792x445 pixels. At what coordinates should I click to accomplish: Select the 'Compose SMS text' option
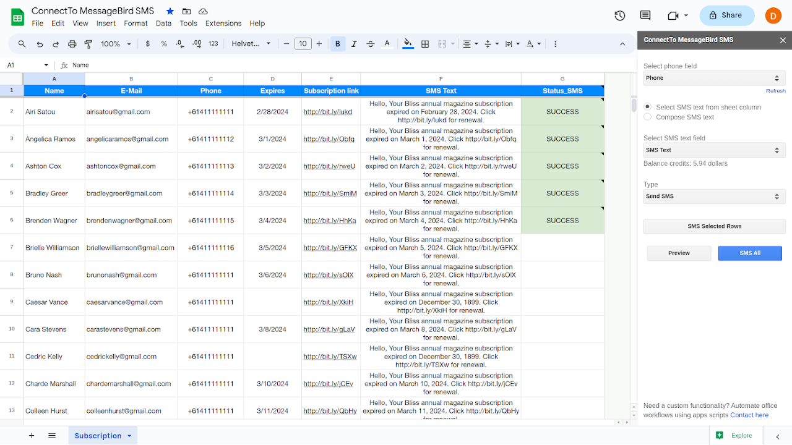point(647,117)
